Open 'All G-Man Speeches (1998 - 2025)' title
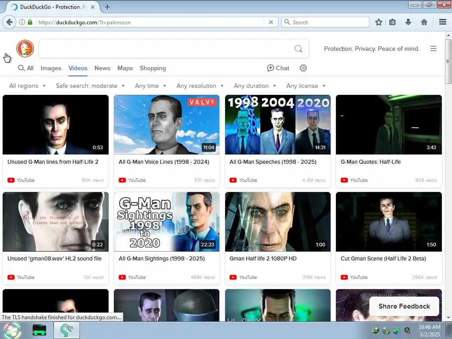This screenshot has width=452, height=339. coord(273,162)
